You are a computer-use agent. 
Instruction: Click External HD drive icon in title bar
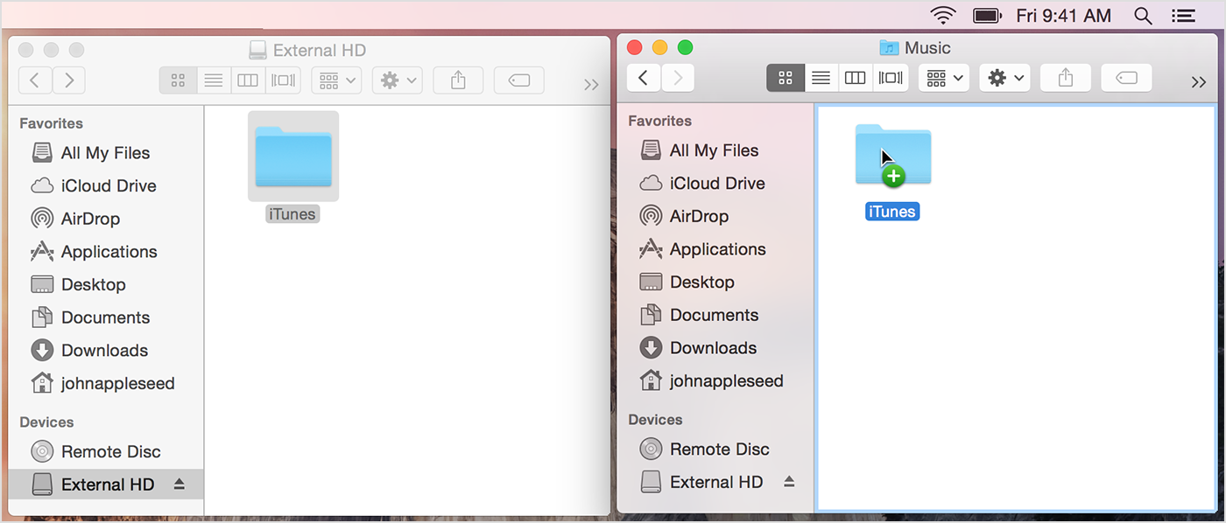click(x=257, y=51)
